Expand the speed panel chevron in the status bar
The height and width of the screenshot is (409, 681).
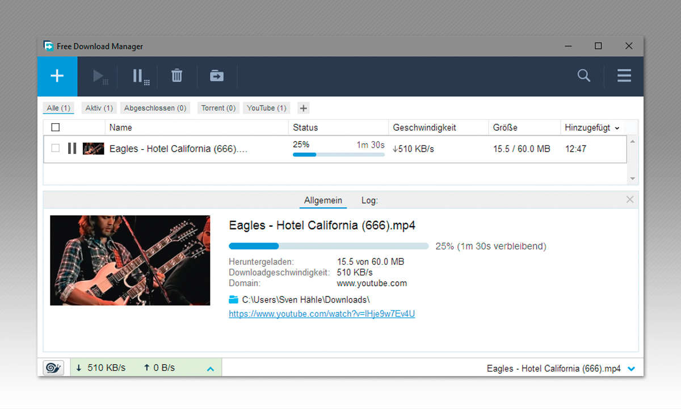coord(211,369)
